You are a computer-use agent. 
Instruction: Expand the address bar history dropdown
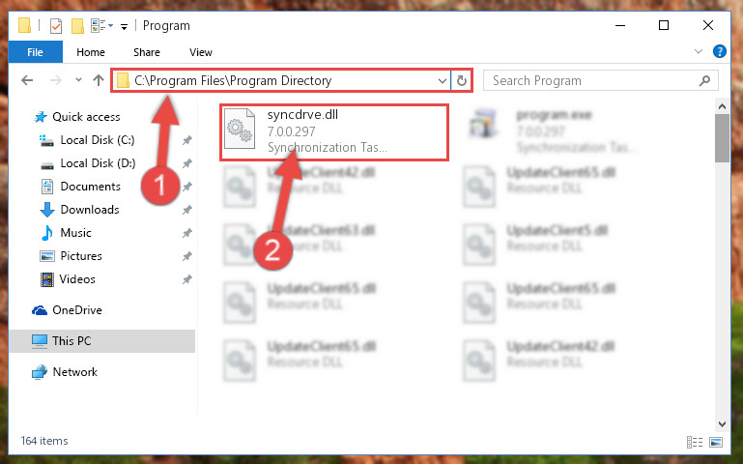[443, 81]
